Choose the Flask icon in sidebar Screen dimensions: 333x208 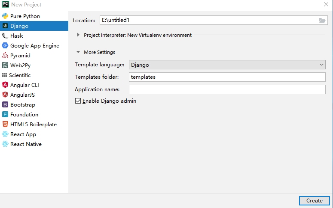click(5, 36)
